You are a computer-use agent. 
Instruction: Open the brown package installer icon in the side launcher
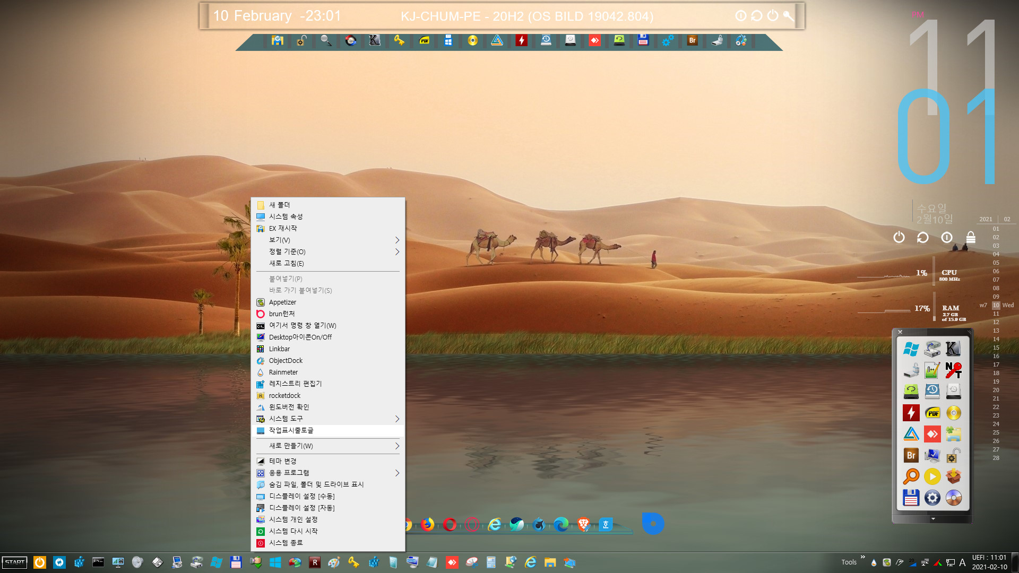(953, 476)
